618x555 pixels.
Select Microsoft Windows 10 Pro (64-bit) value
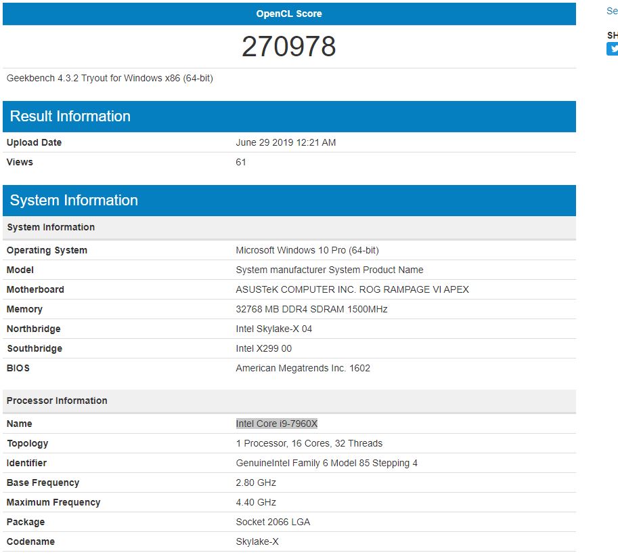pyautogui.click(x=307, y=251)
